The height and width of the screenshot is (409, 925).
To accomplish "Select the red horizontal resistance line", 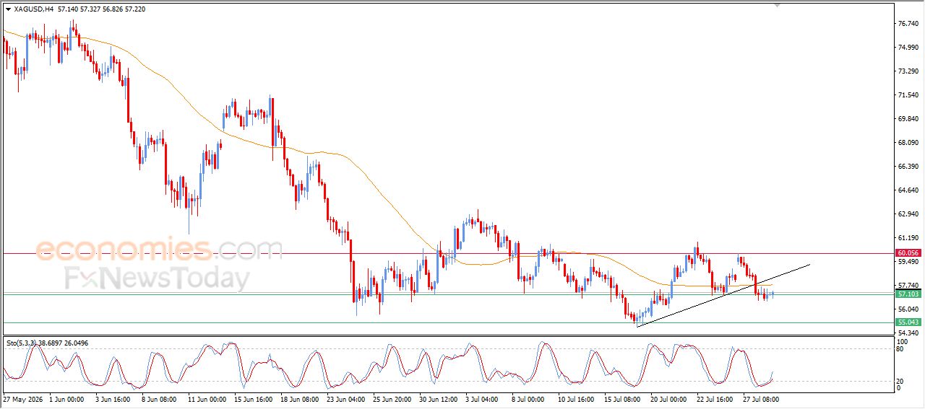I will pos(448,253).
